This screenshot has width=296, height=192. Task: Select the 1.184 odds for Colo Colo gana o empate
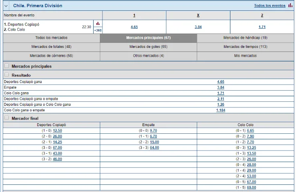[x=220, y=110]
